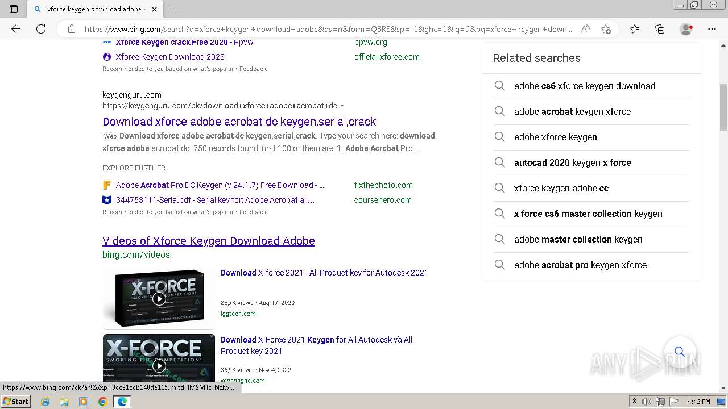Open Xforce Keygen Download 2023 link
The width and height of the screenshot is (728, 409).
point(170,57)
